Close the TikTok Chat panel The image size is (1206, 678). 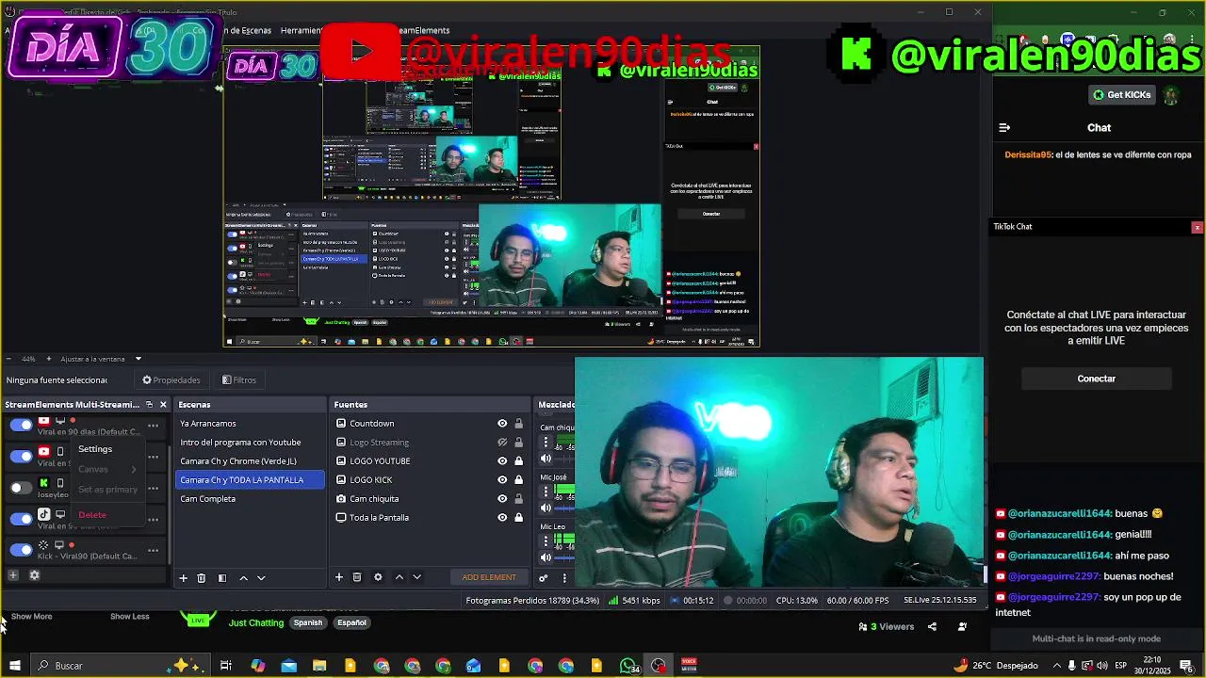coord(1197,228)
